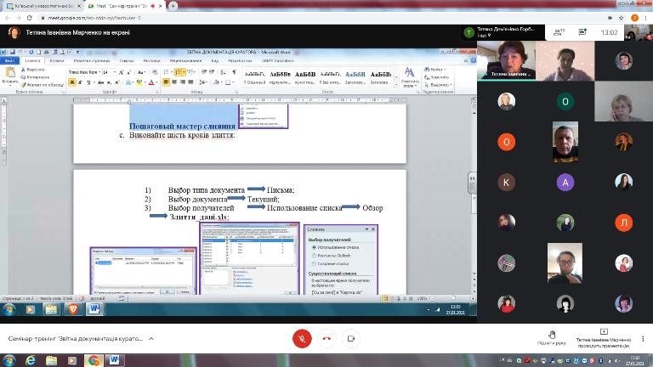653x367 pixels.
Task: Switch to the Kyiv university browser tab
Action: click(x=43, y=5)
